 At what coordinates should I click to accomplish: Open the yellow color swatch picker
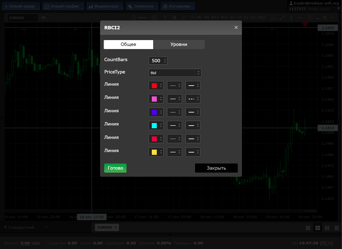click(x=156, y=152)
